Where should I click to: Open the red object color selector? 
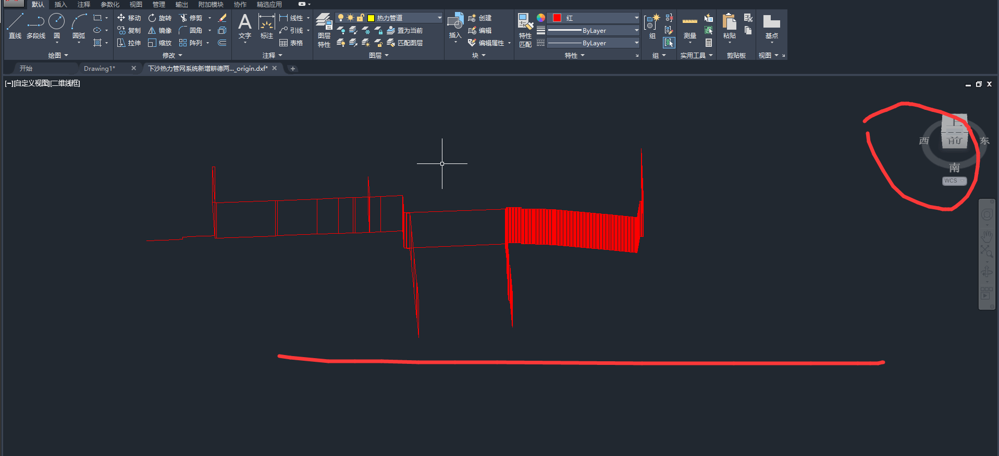pos(595,18)
